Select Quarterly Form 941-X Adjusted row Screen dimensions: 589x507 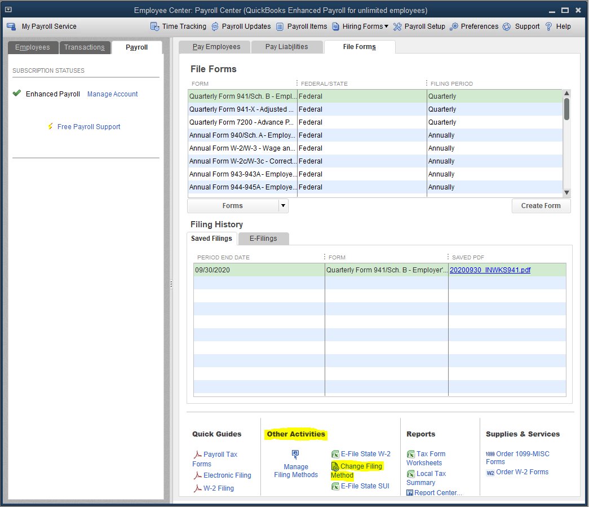(375, 109)
